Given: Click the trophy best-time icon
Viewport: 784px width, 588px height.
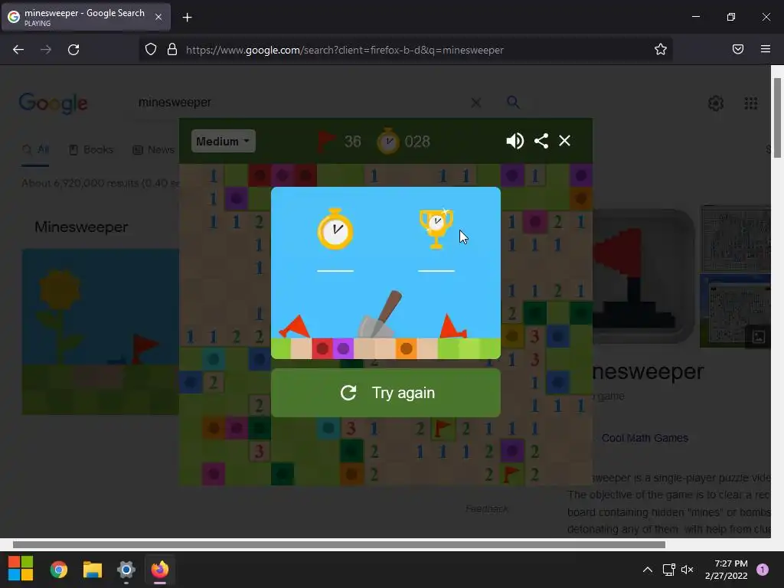Looking at the screenshot, I should point(436,229).
